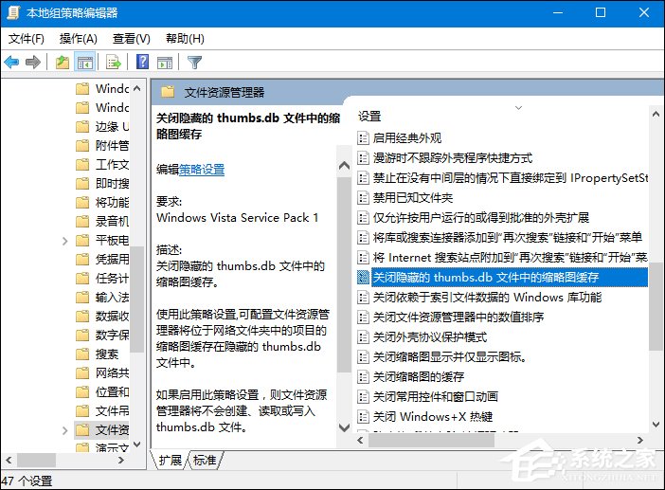The image size is (665, 490).
Task: Expand the 文件资 folder tree node
Action: [64, 430]
